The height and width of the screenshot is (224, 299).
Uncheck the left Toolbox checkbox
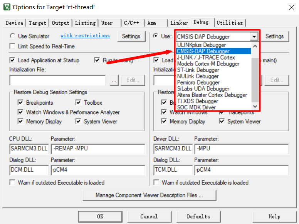pos(78,103)
